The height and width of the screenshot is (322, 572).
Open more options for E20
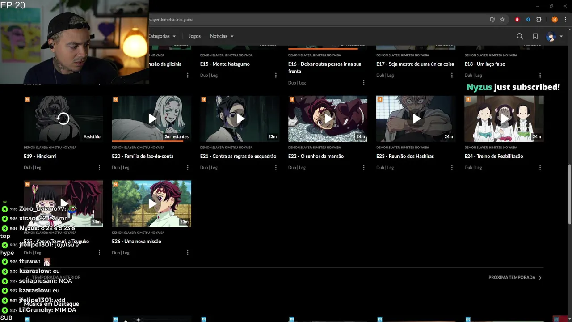coord(187,168)
